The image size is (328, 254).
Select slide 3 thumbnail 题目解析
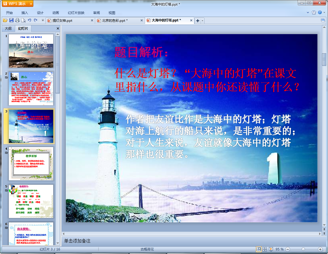click(31, 126)
